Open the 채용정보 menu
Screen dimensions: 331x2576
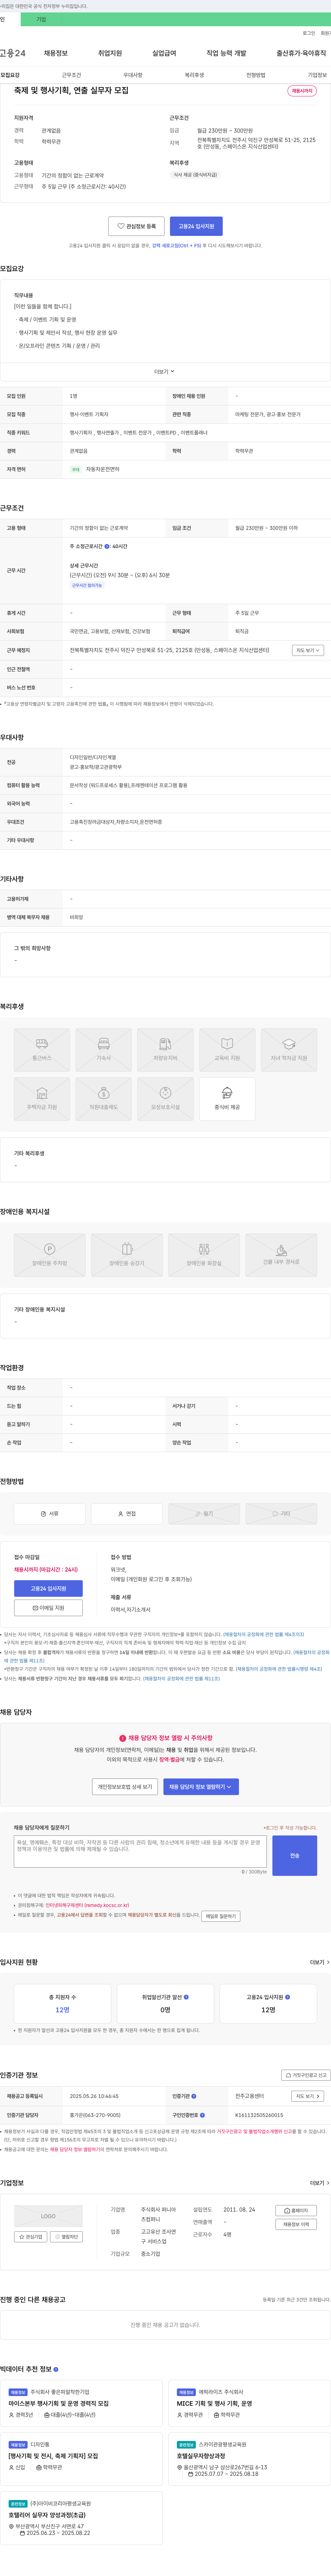click(x=56, y=53)
